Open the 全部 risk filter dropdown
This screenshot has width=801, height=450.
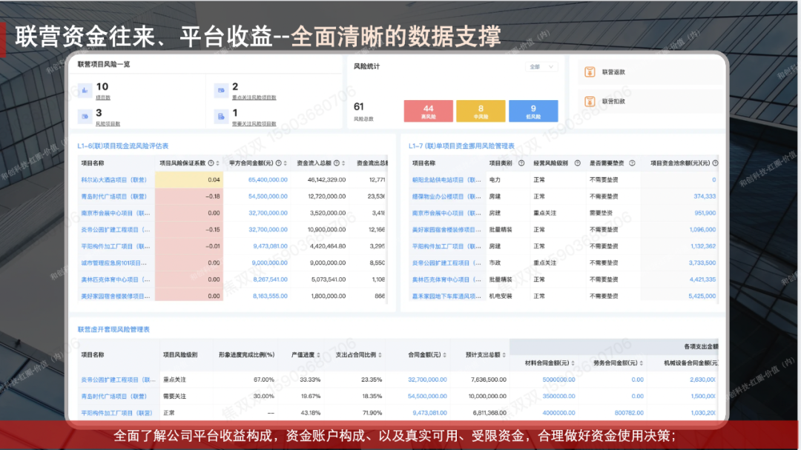click(x=541, y=67)
